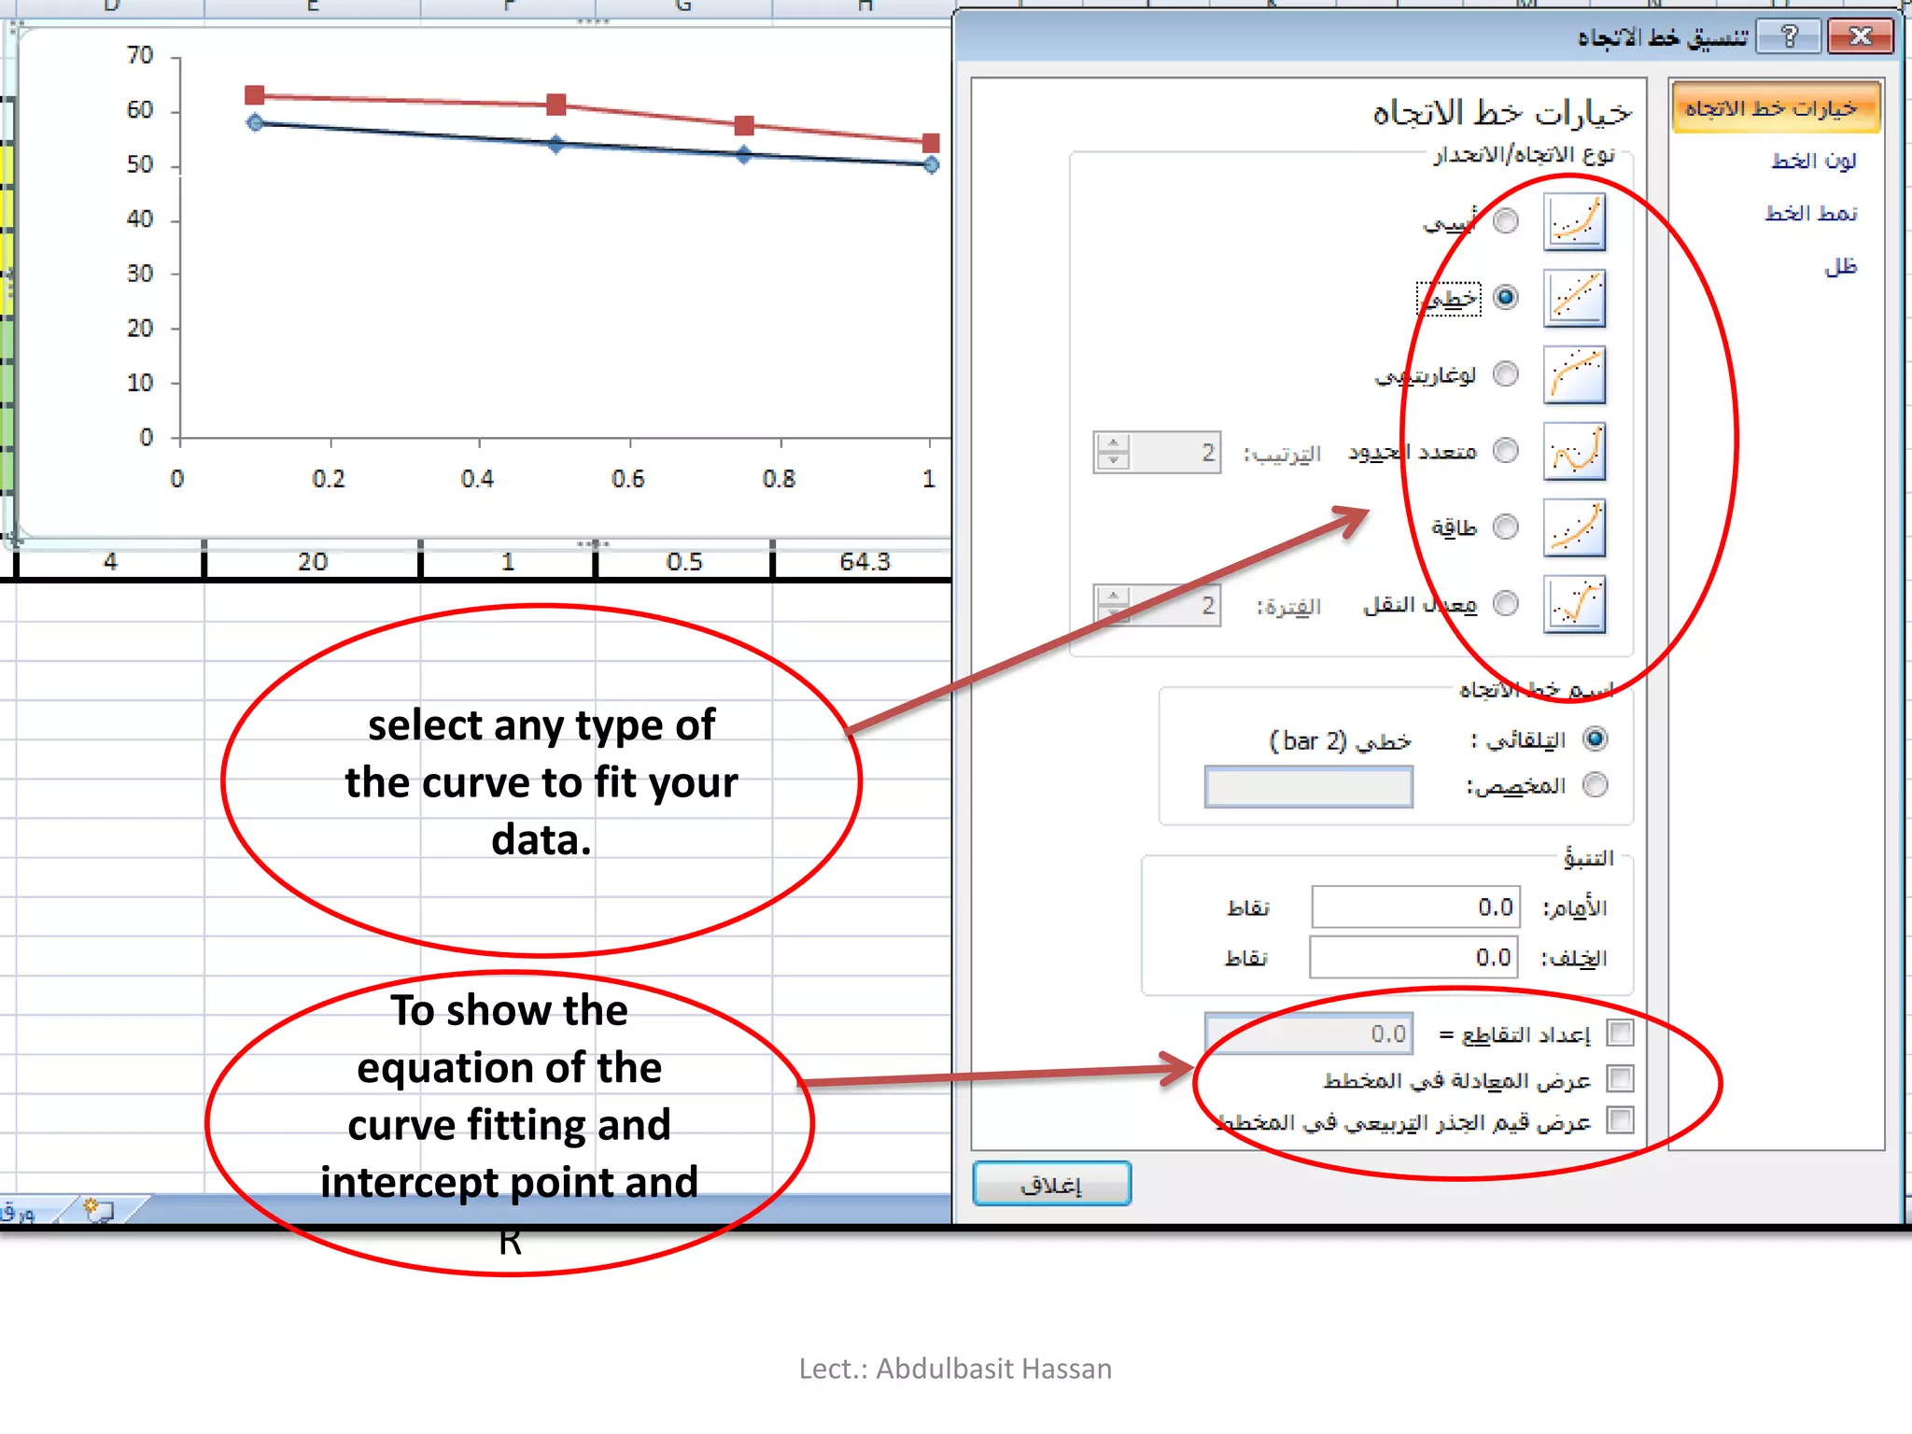Select the Exponential (أسي) radio button
1912x1434 pixels.
click(x=1506, y=221)
